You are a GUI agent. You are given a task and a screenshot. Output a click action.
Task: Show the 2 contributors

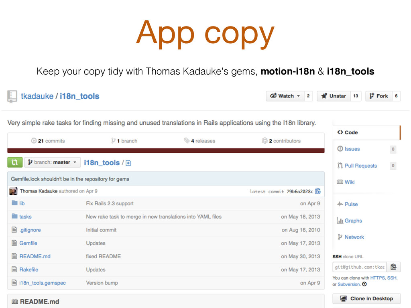[x=281, y=141]
